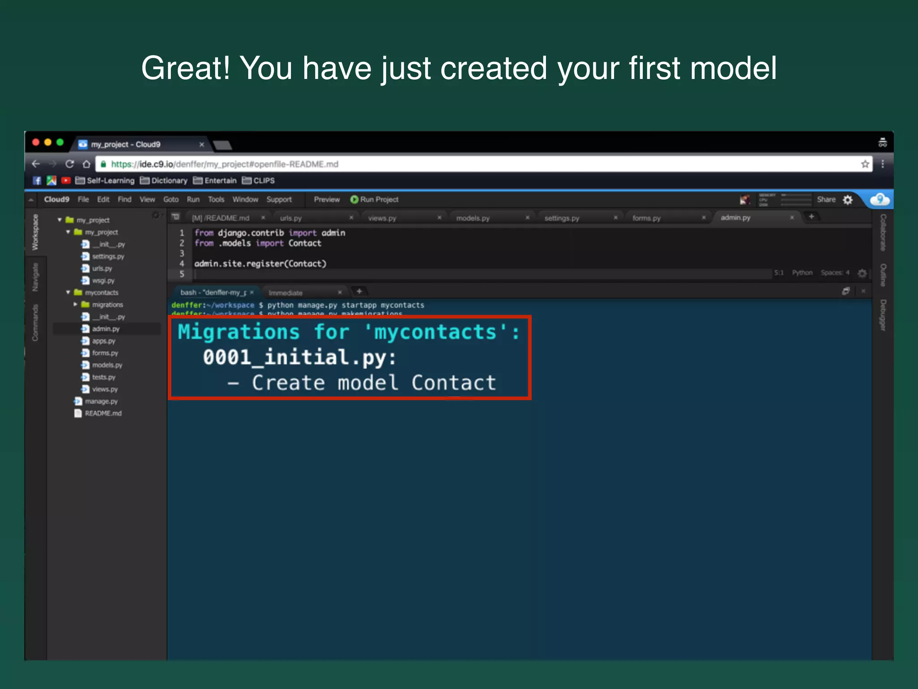Image resolution: width=918 pixels, height=689 pixels.
Task: Toggle the Workspace side panel
Action: tap(35, 232)
